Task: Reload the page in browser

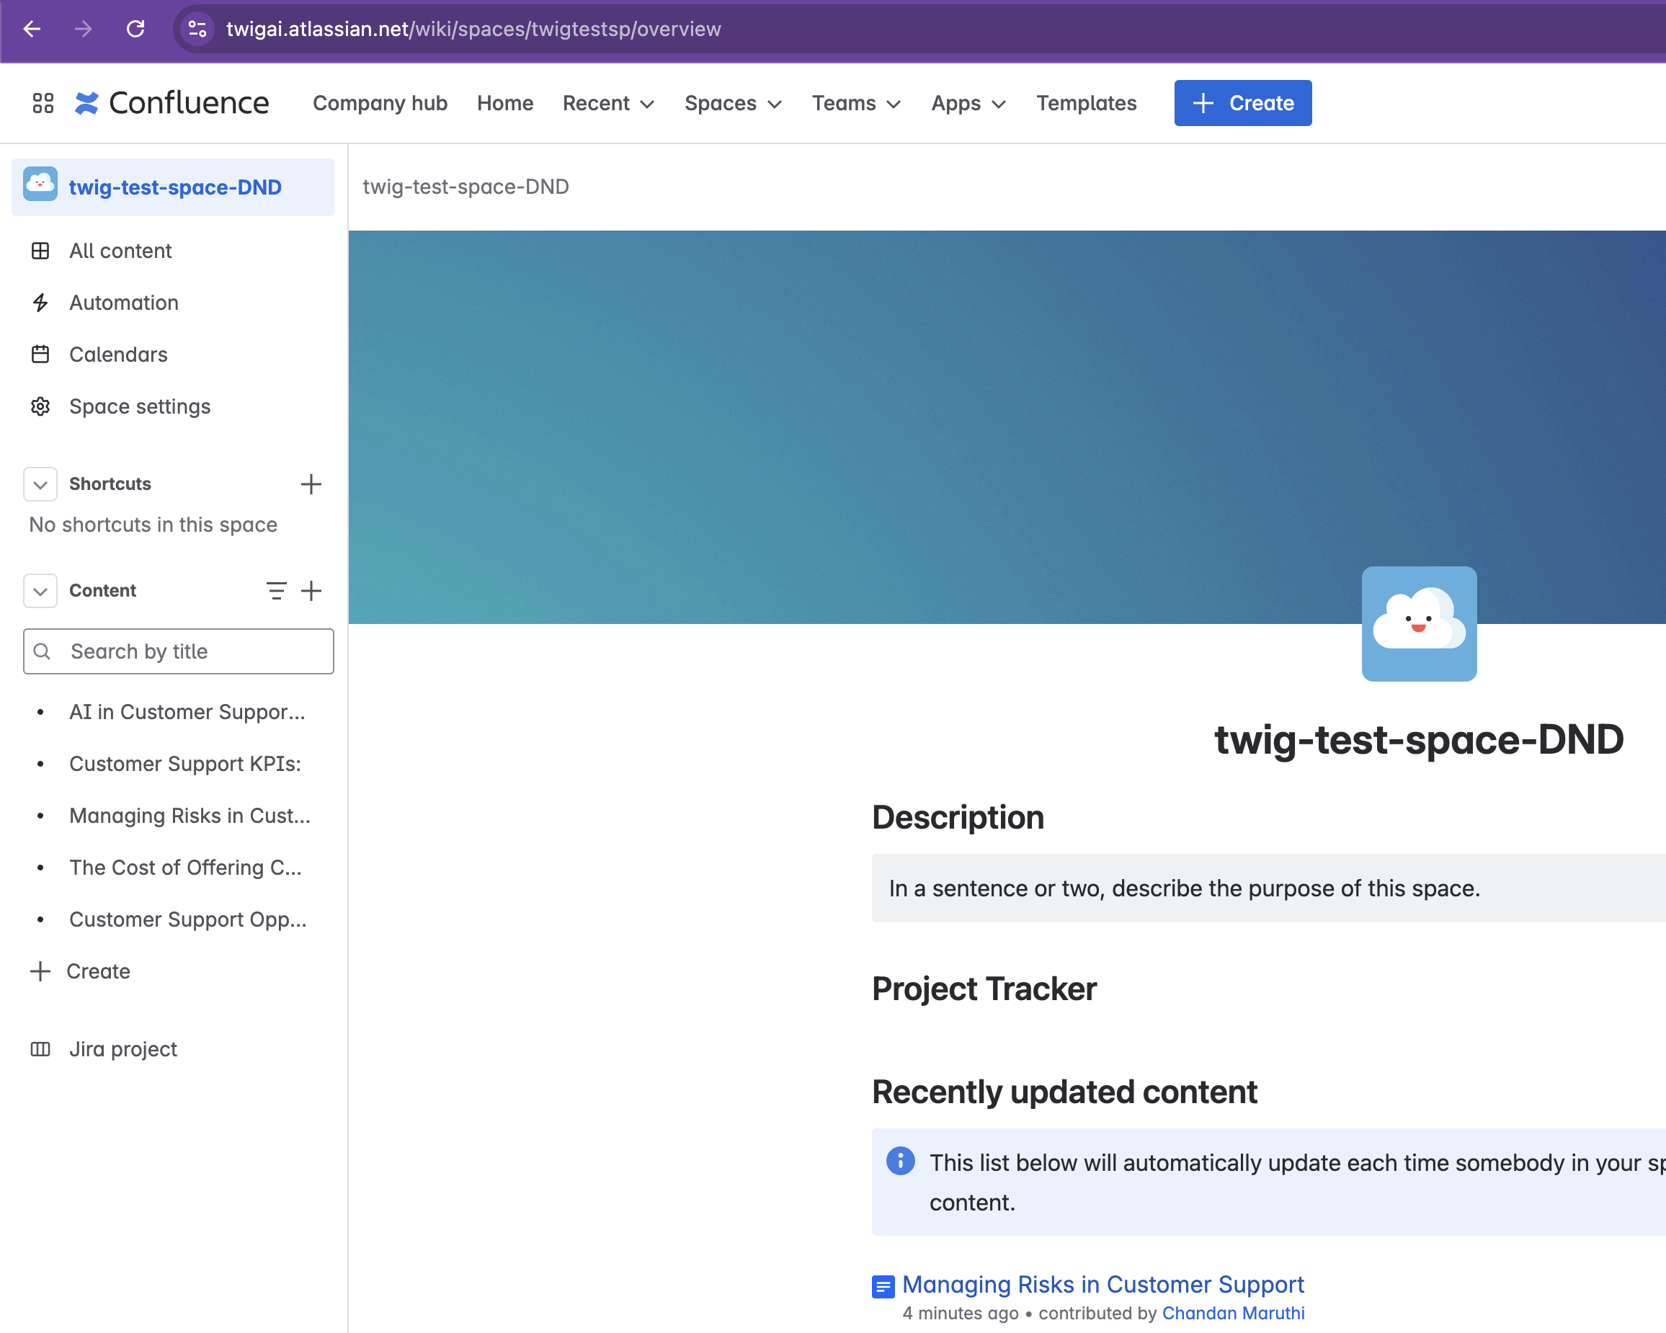Action: pyautogui.click(x=135, y=29)
